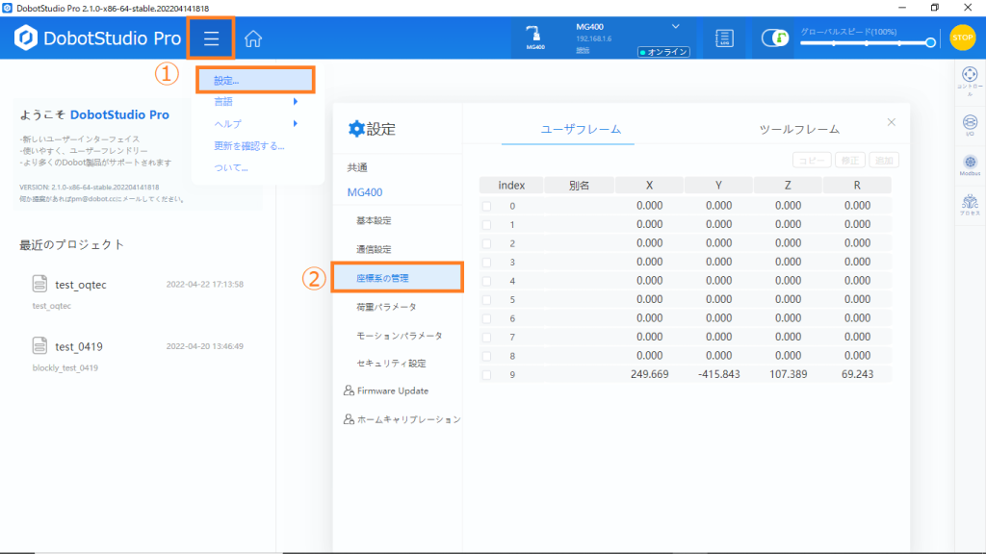
Task: Select 設定... from the menu
Action: click(255, 81)
